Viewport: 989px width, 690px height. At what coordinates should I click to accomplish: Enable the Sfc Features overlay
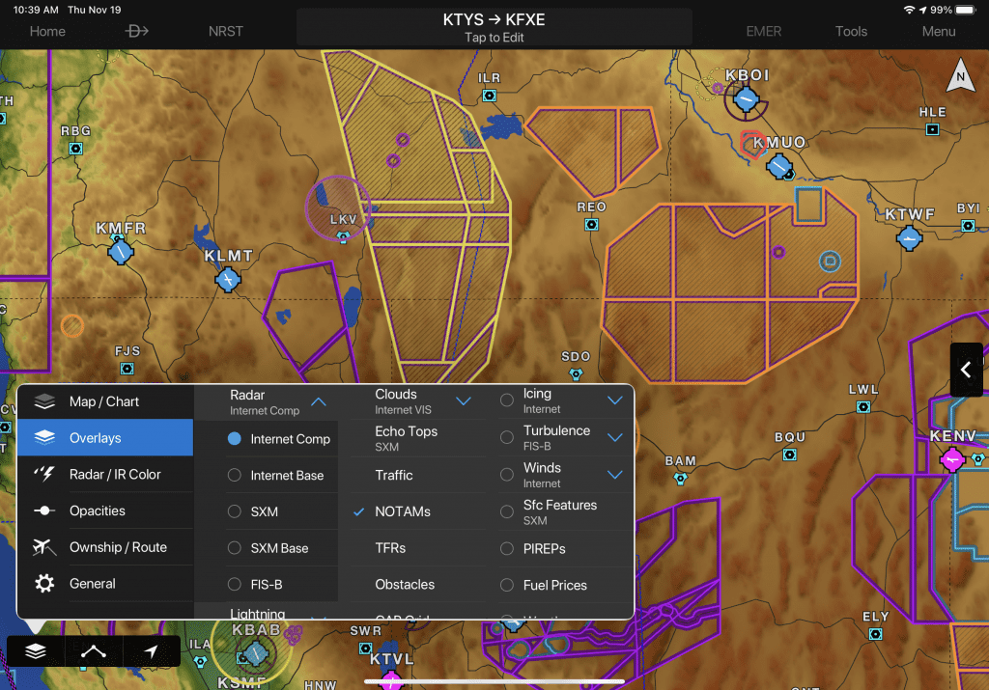point(506,511)
